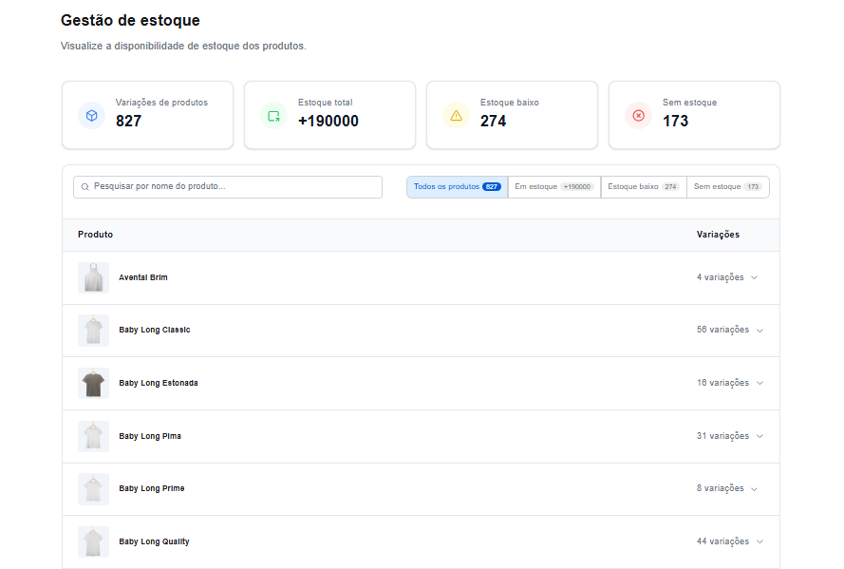This screenshot has height=569, width=844.
Task: Expand Baby Long Classic 56 variações
Action: coord(760,331)
